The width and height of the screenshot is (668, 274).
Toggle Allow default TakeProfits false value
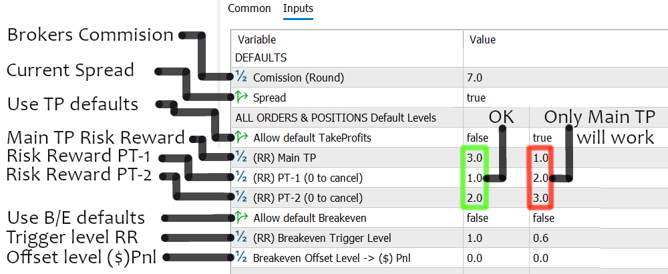(478, 138)
